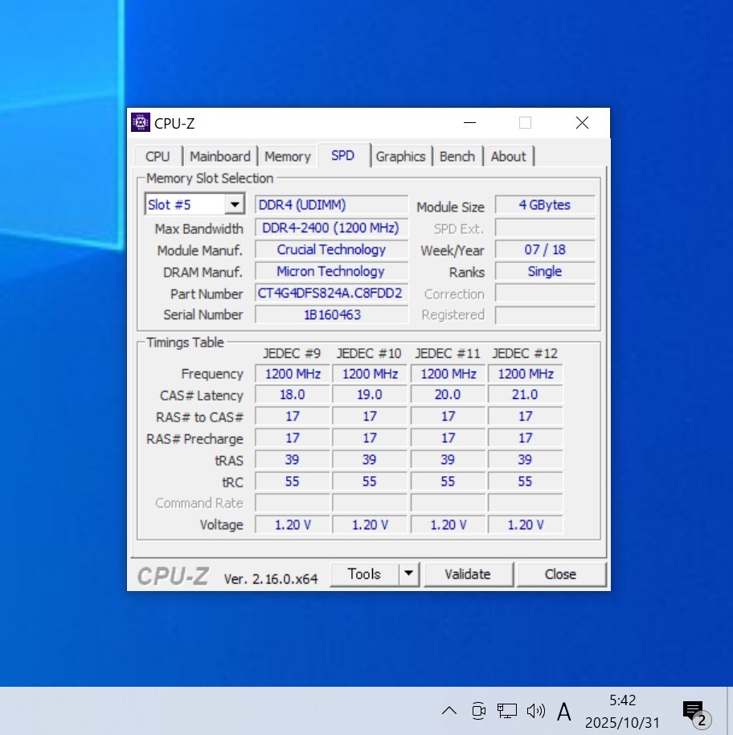Click the input method indicator showing A

pyautogui.click(x=564, y=712)
